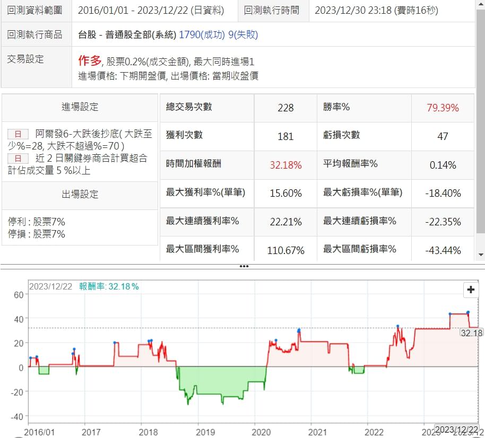Click the blue peak marker near mid-2017
This screenshot has height=438, width=485.
tap(115, 343)
